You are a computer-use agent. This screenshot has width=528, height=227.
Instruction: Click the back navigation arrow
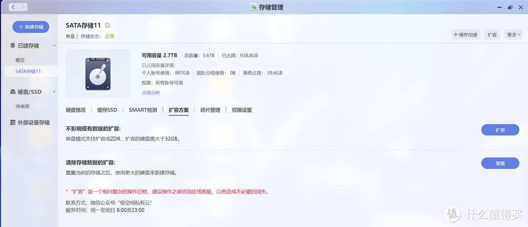13,7
